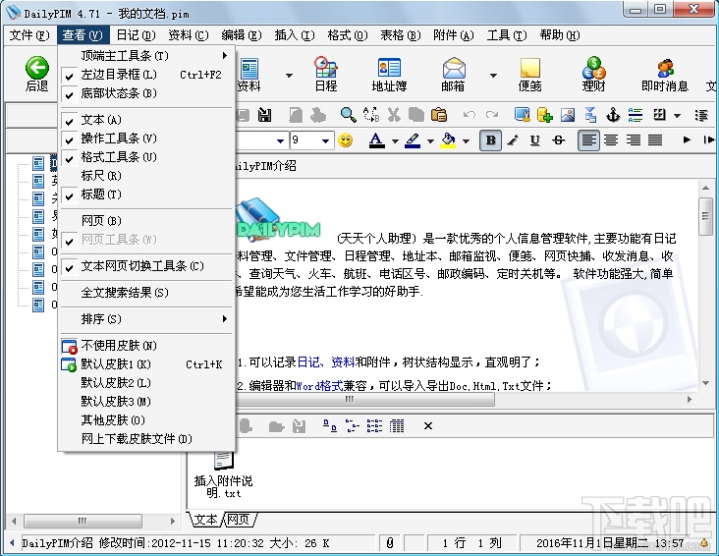
Task: Open dropdown arrow next to 资料
Action: pos(289,76)
